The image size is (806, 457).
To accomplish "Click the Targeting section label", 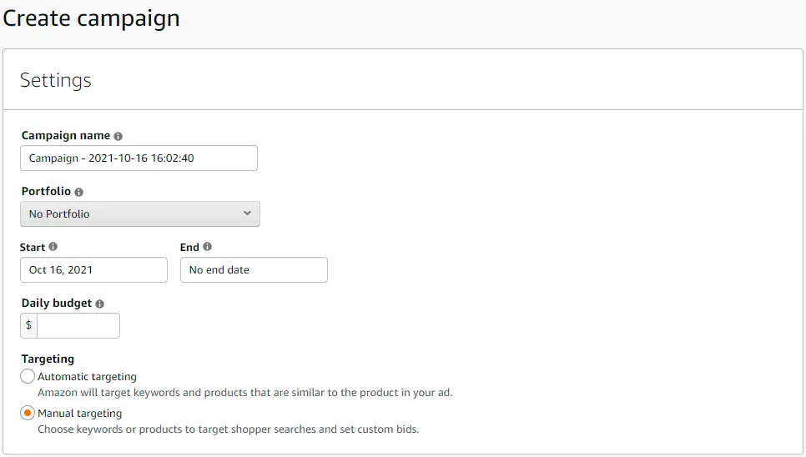I will click(x=48, y=359).
